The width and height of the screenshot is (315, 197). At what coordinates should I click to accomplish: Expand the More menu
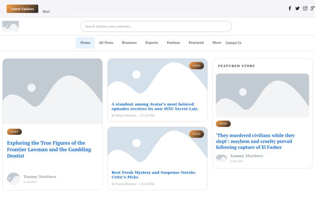click(x=217, y=42)
